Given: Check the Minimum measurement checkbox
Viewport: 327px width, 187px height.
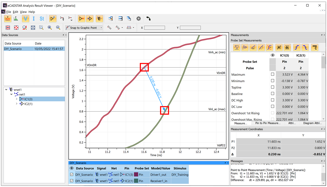Looking at the screenshot, I should (273, 80).
